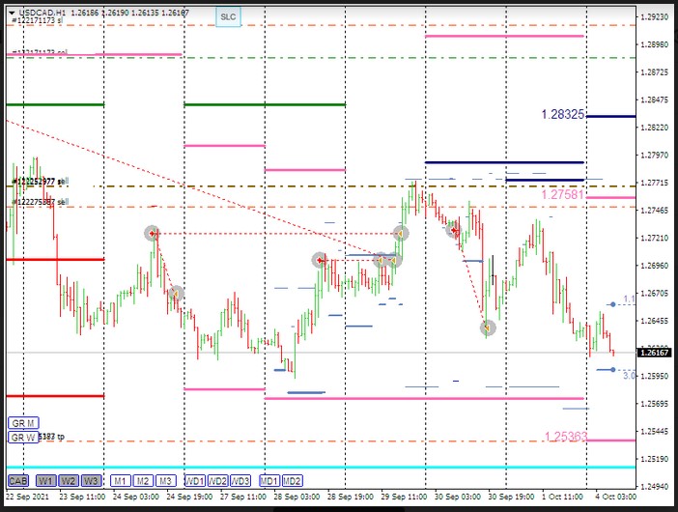678x512 pixels.
Task: Select the M1 button in bottom row
Action: (x=119, y=480)
